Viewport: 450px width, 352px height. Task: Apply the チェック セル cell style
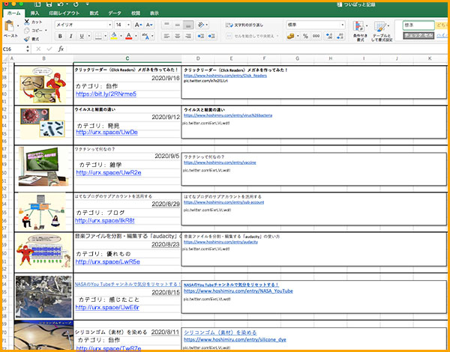[x=418, y=35]
